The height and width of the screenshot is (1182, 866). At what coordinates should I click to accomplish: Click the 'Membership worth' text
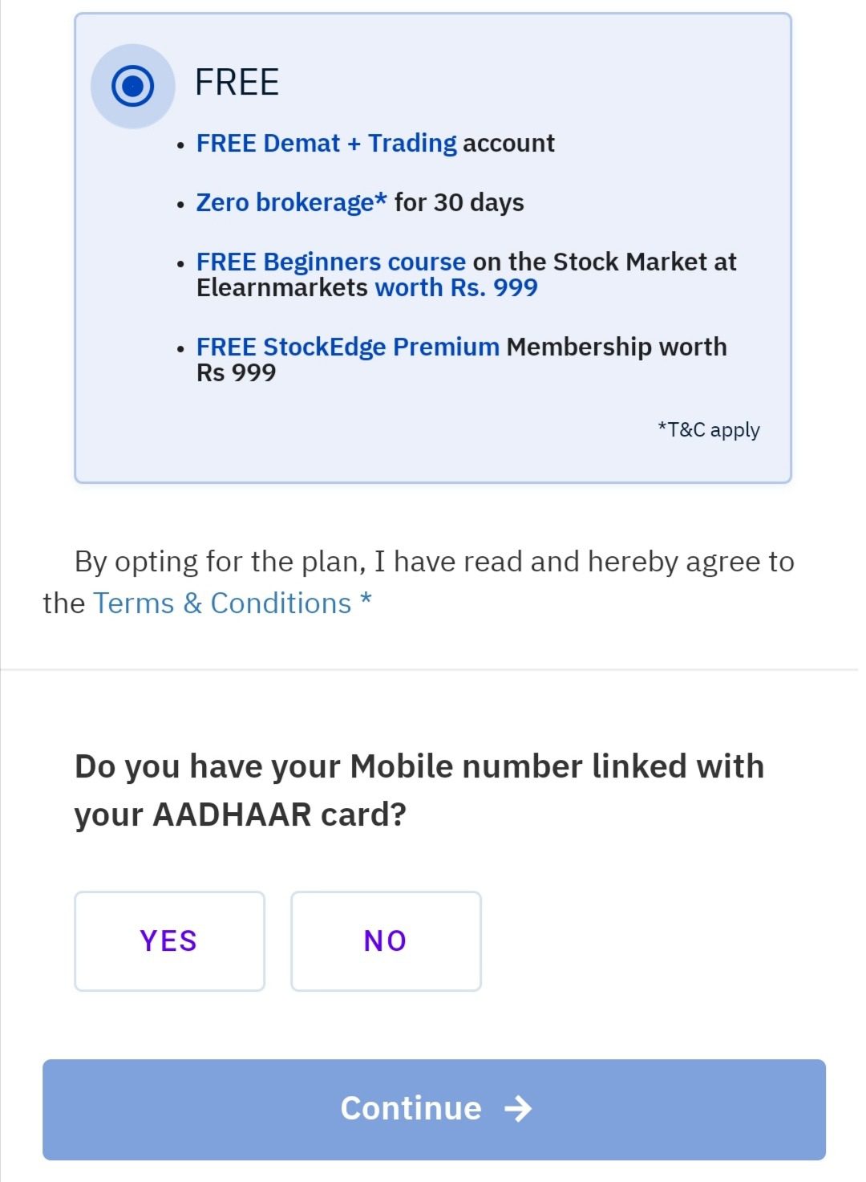coord(617,347)
